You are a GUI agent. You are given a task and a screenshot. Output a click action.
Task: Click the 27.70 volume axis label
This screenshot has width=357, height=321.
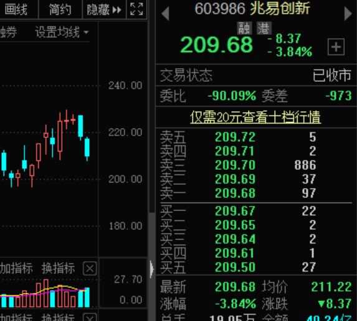point(128,280)
